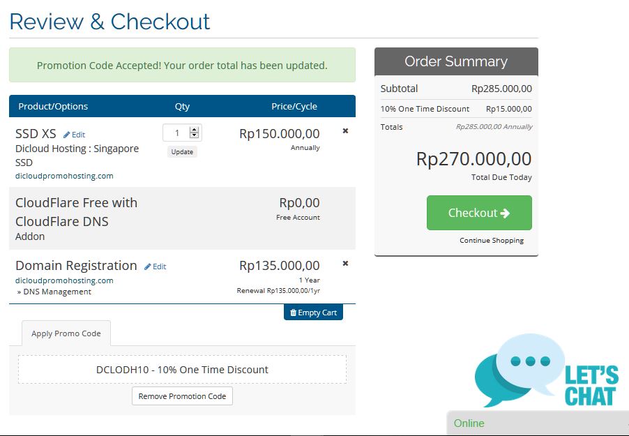
Task: Open the dicloudpromohosting.com link under Domain Registration
Action: (x=64, y=280)
